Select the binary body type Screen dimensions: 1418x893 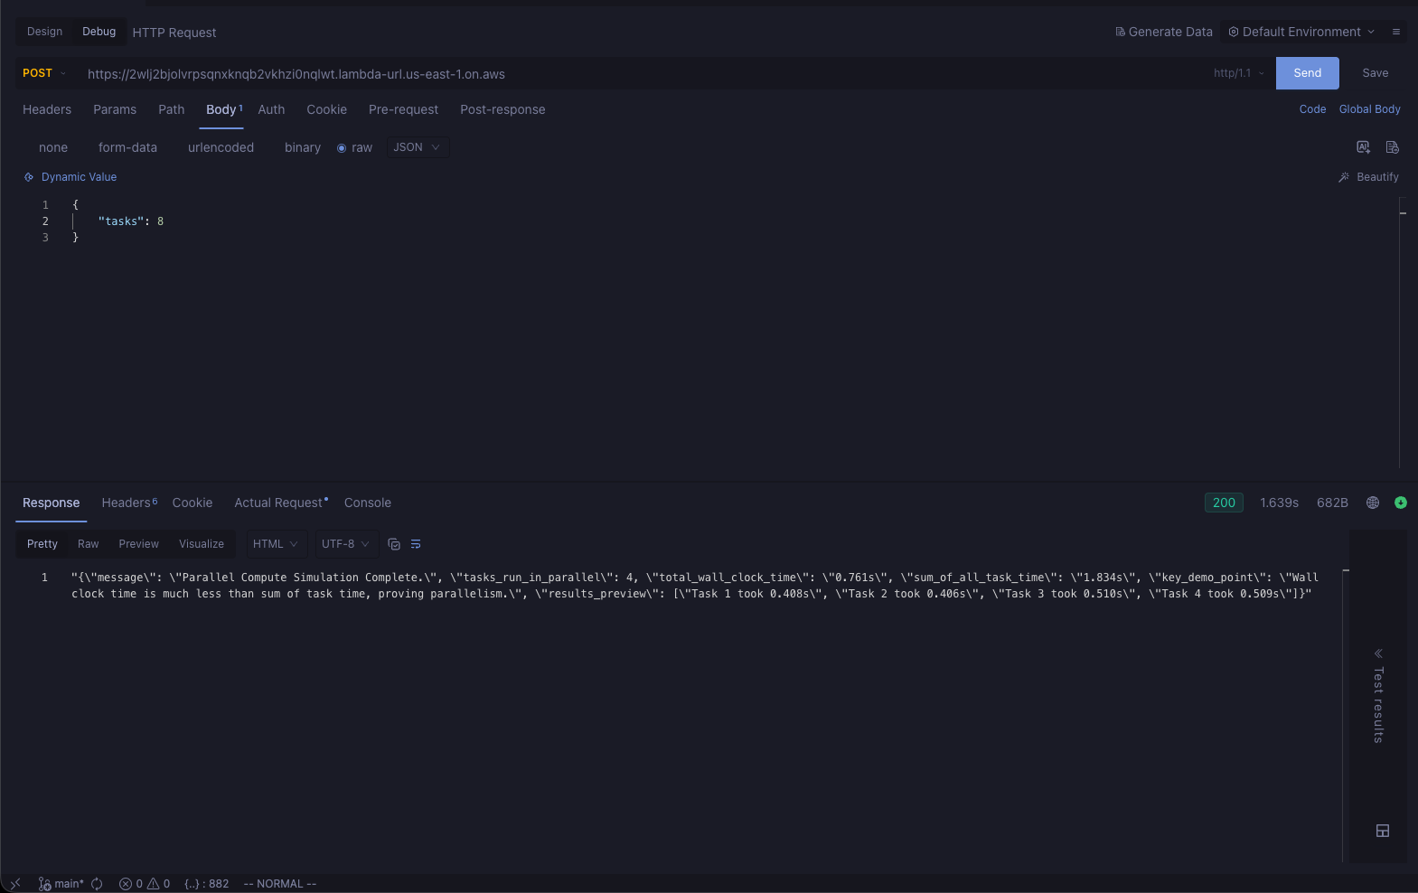coord(303,147)
